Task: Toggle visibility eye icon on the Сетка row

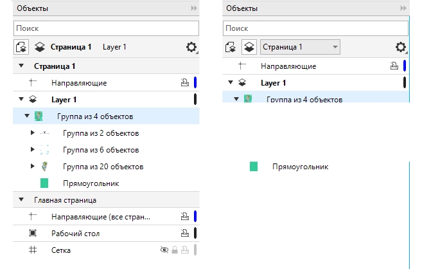Action: point(164,250)
